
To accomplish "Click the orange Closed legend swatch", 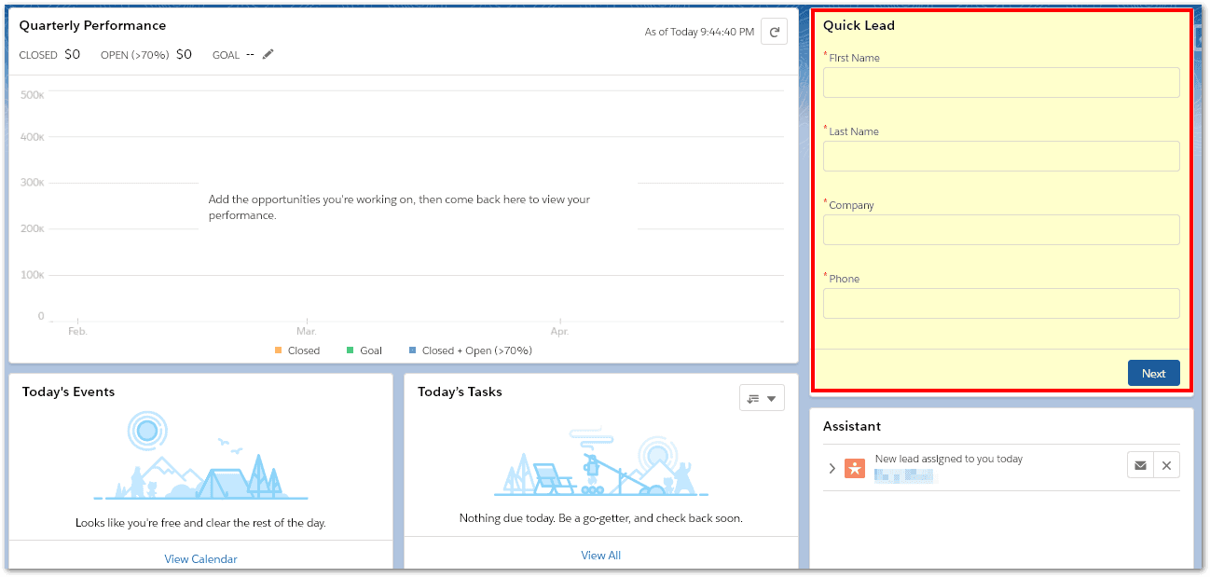I will [x=278, y=350].
